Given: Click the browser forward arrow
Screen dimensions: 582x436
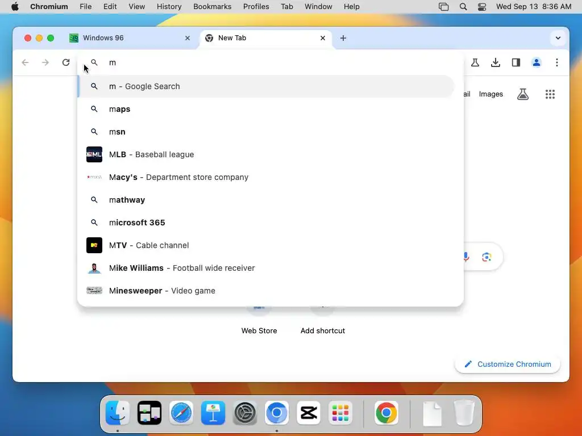Looking at the screenshot, I should tap(45, 62).
